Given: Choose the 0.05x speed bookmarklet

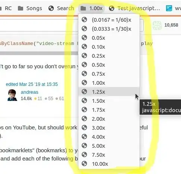Looking at the screenshot, I should click(109, 38).
